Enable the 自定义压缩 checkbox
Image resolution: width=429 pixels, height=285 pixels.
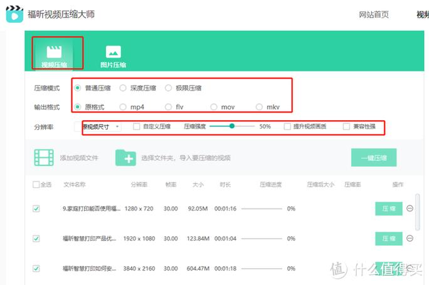(x=136, y=127)
